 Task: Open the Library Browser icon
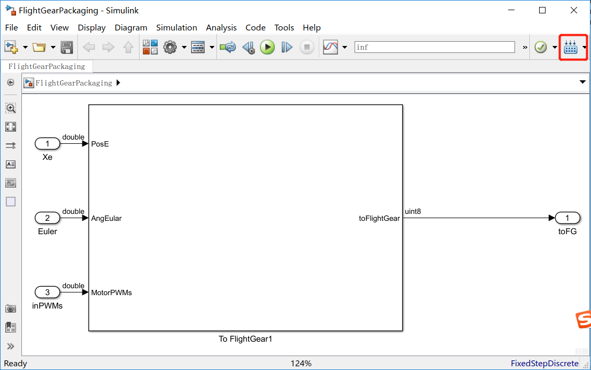click(150, 47)
